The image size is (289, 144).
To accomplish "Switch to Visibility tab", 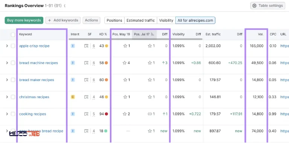I will [166, 20].
